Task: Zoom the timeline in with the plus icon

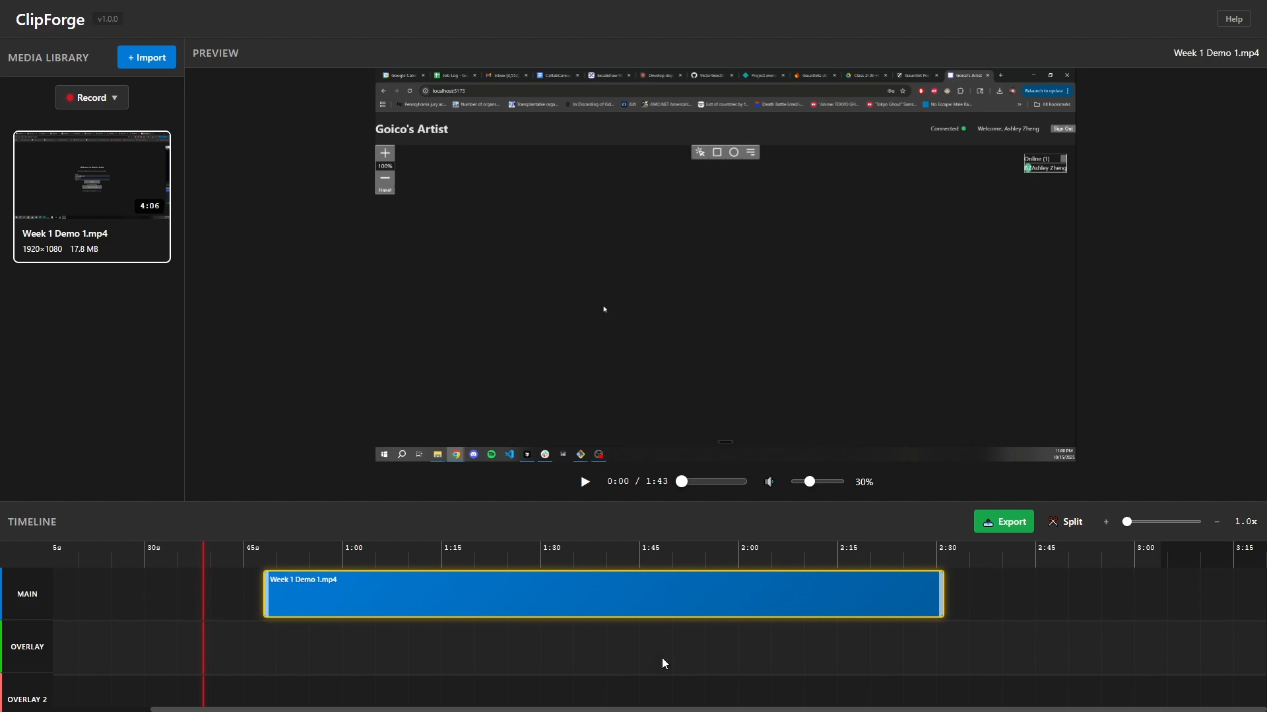Action: pyautogui.click(x=1105, y=521)
